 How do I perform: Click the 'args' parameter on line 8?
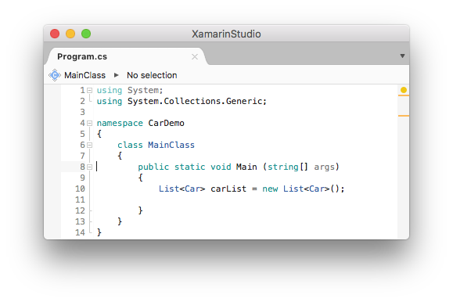tap(324, 167)
